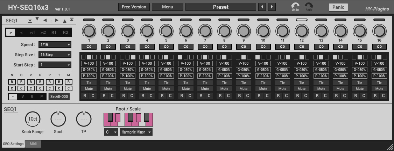The image size is (394, 151).
Task: Go to next preset with right arrow
Action: [x=272, y=7]
